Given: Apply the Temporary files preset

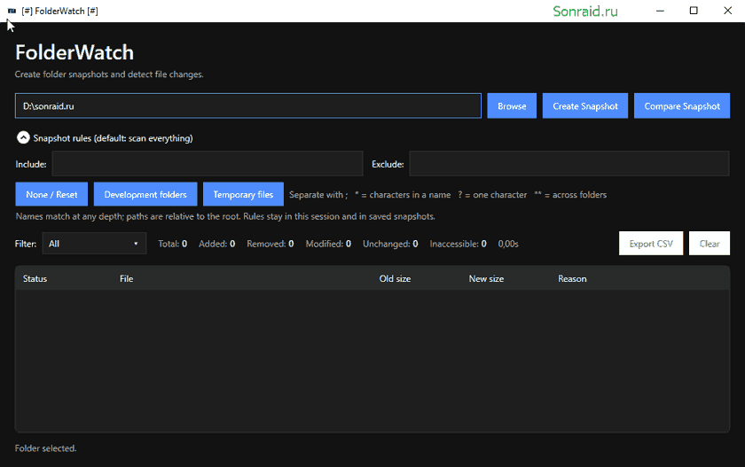Looking at the screenshot, I should [243, 194].
